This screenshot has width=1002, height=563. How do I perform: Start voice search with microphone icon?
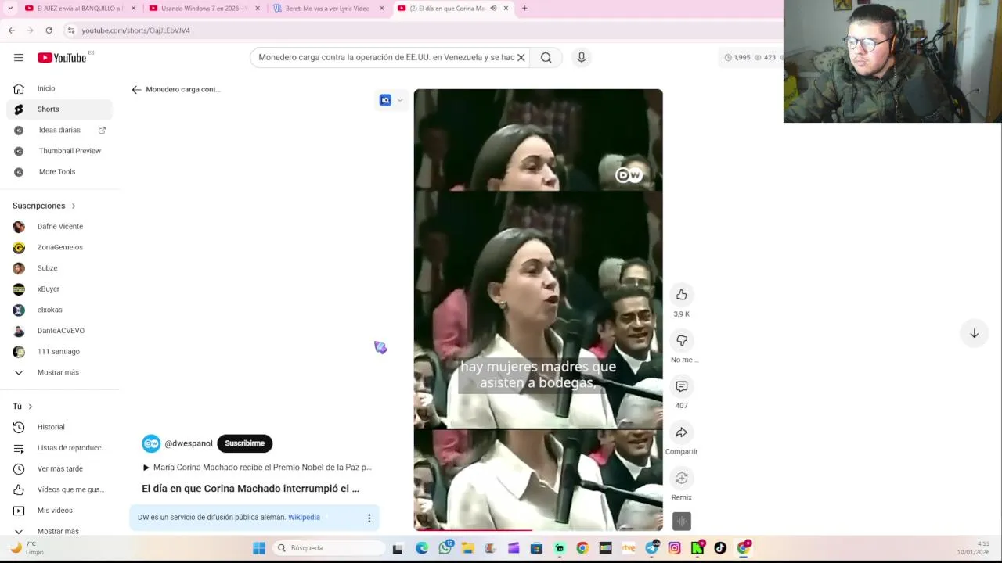point(581,57)
